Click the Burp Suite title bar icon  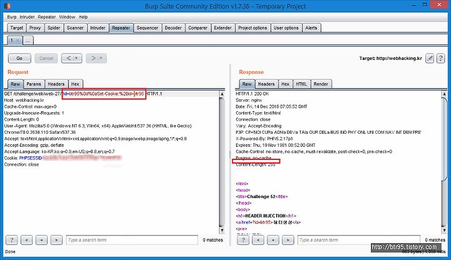7,6
